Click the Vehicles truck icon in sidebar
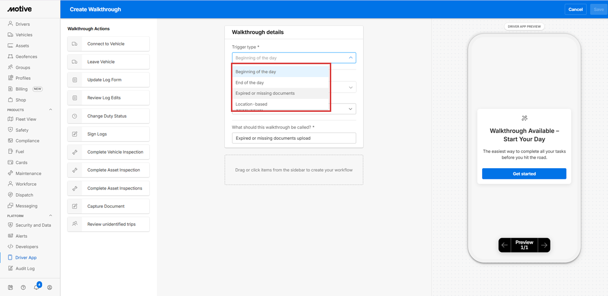608x296 pixels. (11, 35)
